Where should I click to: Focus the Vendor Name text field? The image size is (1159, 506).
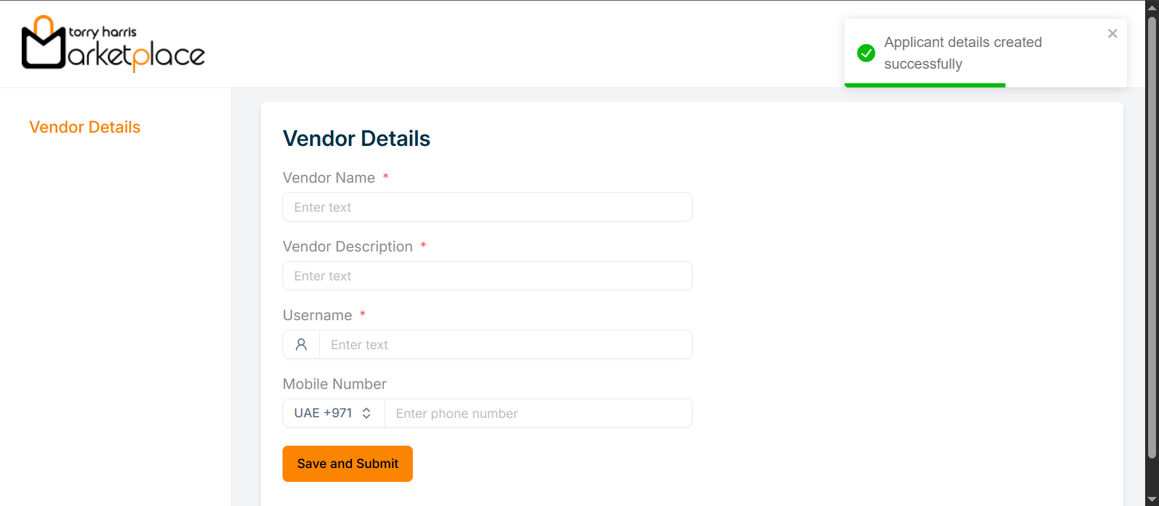click(487, 207)
